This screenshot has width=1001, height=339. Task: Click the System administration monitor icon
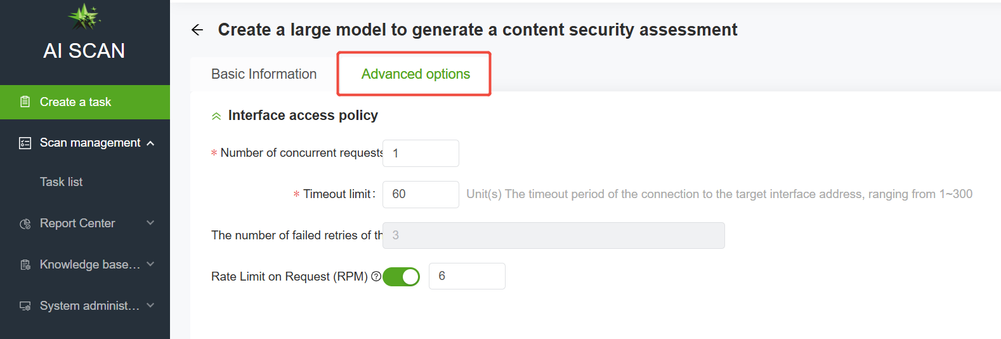25,306
